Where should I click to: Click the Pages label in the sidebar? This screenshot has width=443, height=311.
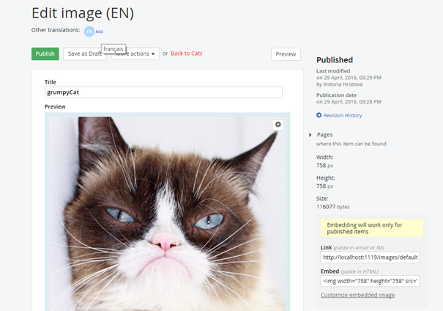(x=325, y=135)
